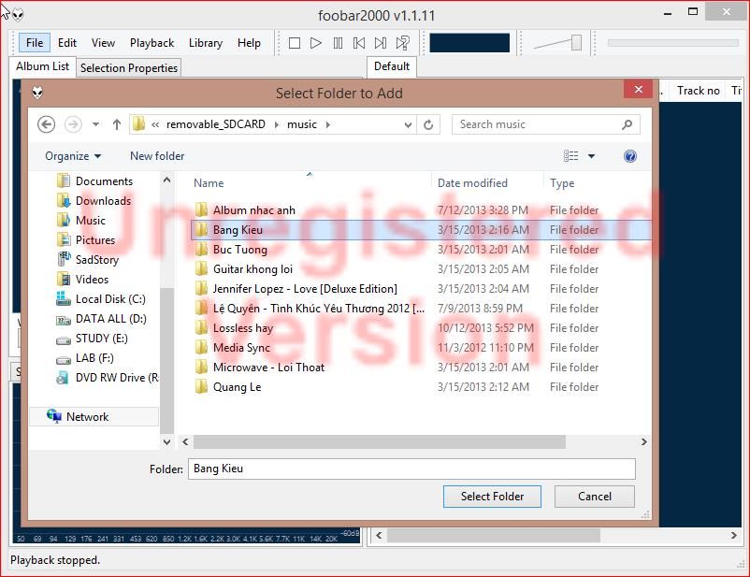Change the view layout icon
The width and height of the screenshot is (750, 577).
[x=570, y=156]
